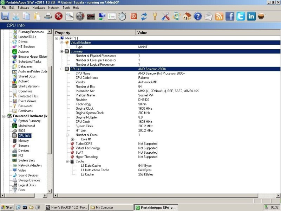
Task: Click the red X stop icon
Action: click(58, 16)
